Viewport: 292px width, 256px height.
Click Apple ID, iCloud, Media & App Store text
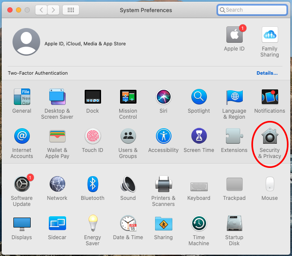pyautogui.click(x=85, y=44)
